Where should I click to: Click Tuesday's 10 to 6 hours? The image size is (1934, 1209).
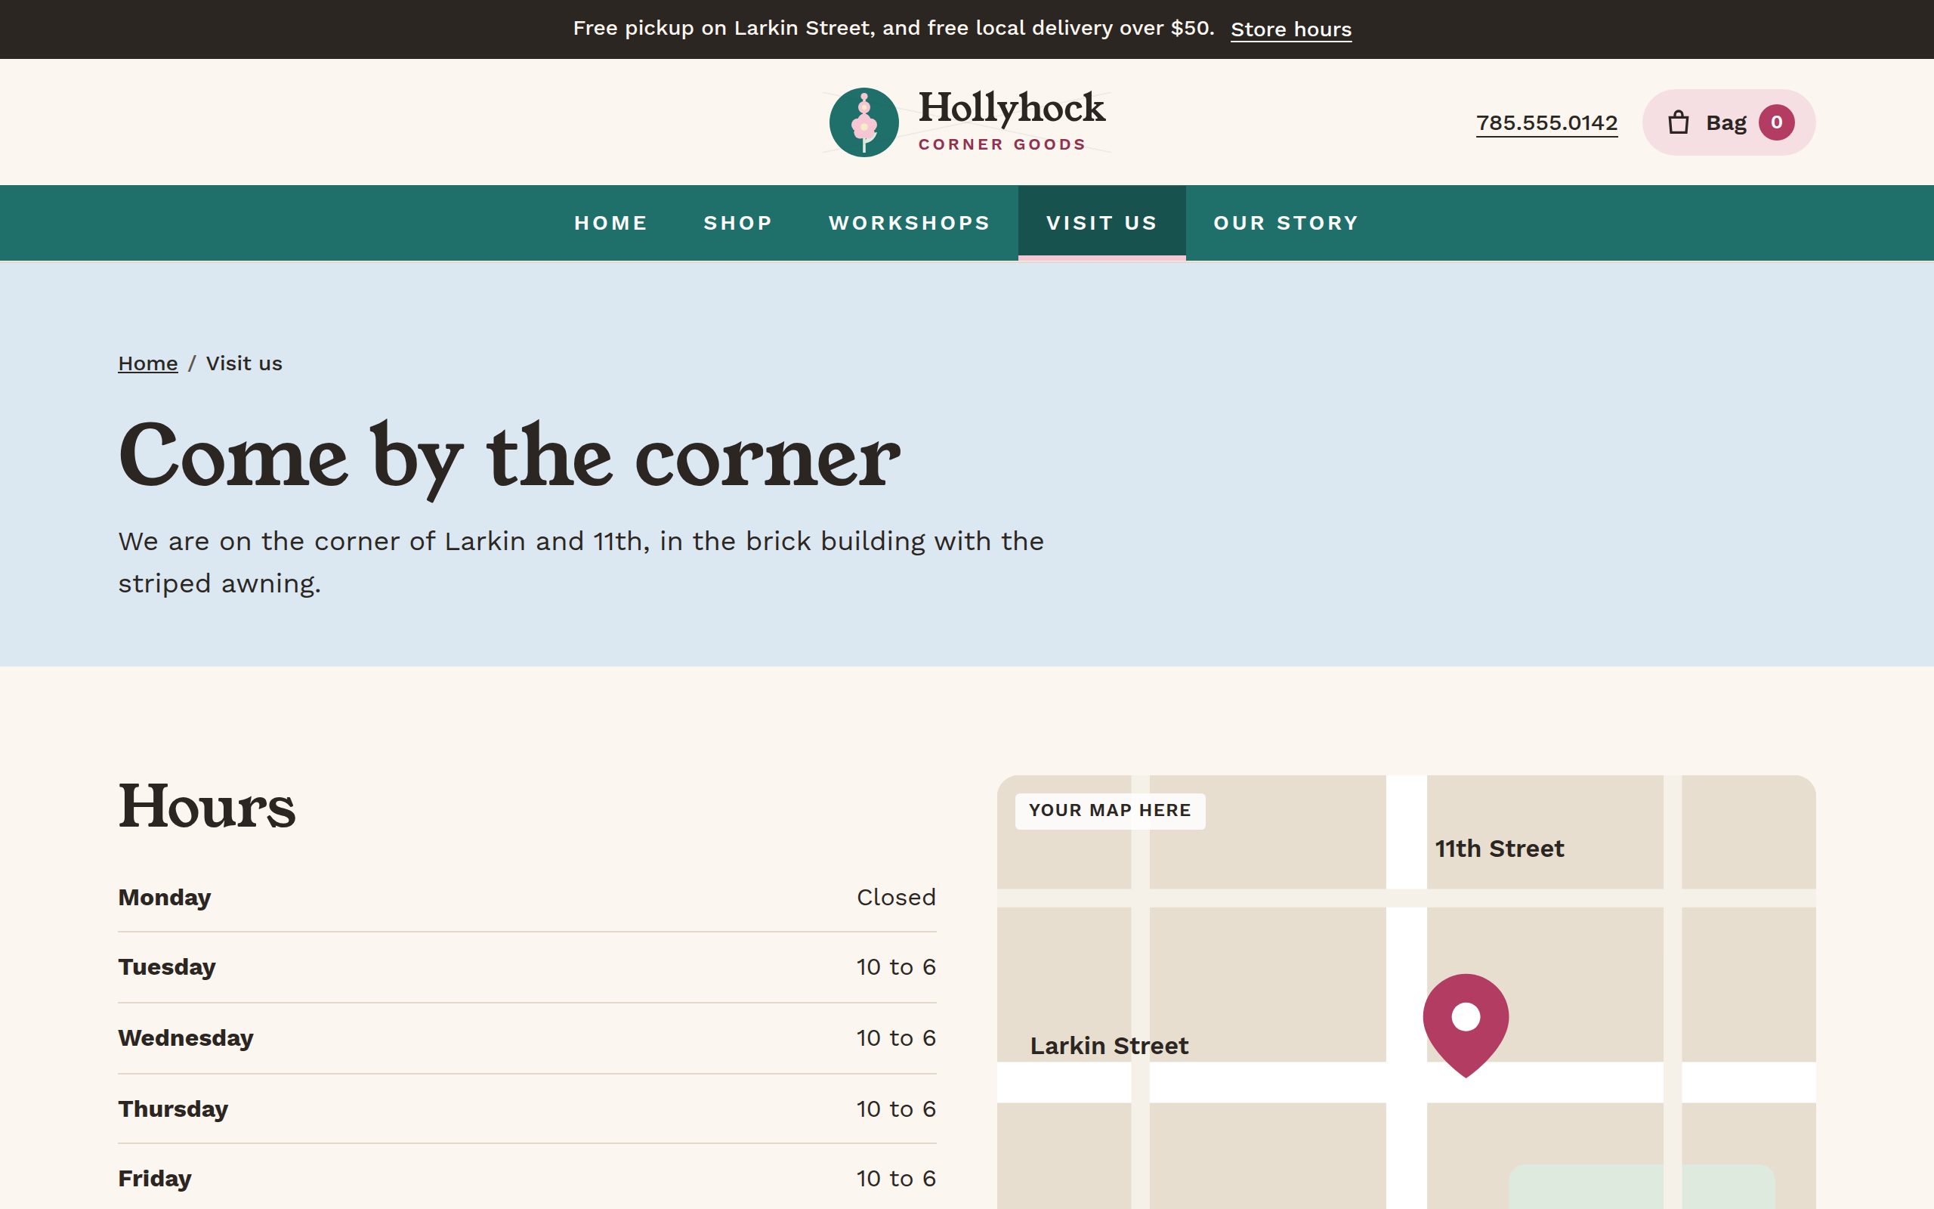click(x=896, y=967)
